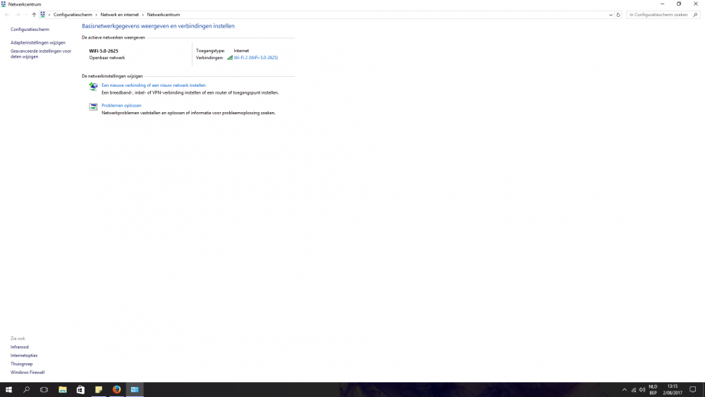The image size is (705, 397).
Task: Click the new connection setup icon
Action: pos(93,86)
